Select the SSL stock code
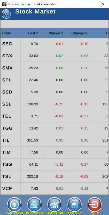Image resolution: width=109 pixels, height=215 pixels. (x=7, y=104)
